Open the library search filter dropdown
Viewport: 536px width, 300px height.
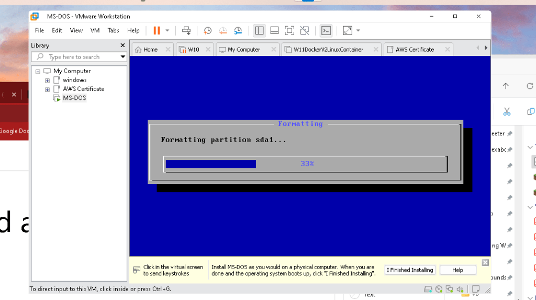[122, 56]
